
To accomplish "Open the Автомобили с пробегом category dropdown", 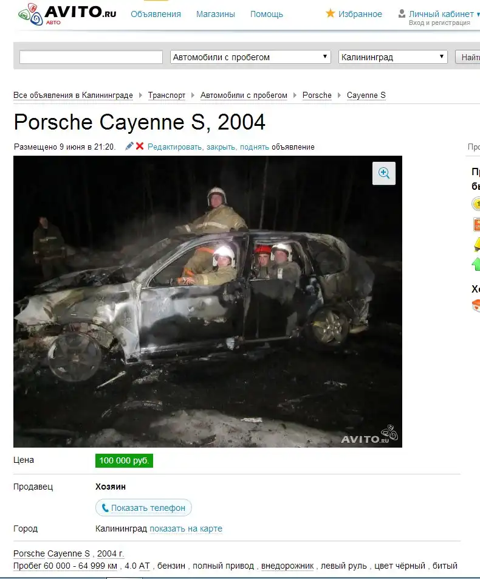I will click(250, 57).
